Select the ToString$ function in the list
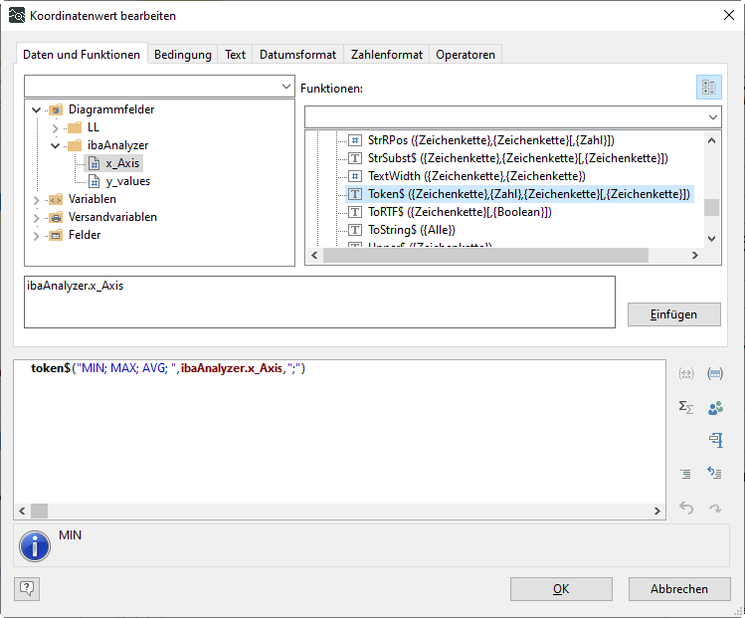The height and width of the screenshot is (618, 745). pos(411,230)
